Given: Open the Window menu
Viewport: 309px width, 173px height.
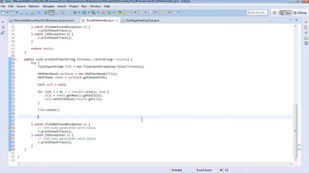Looking at the screenshot, I should click(x=95, y=6).
